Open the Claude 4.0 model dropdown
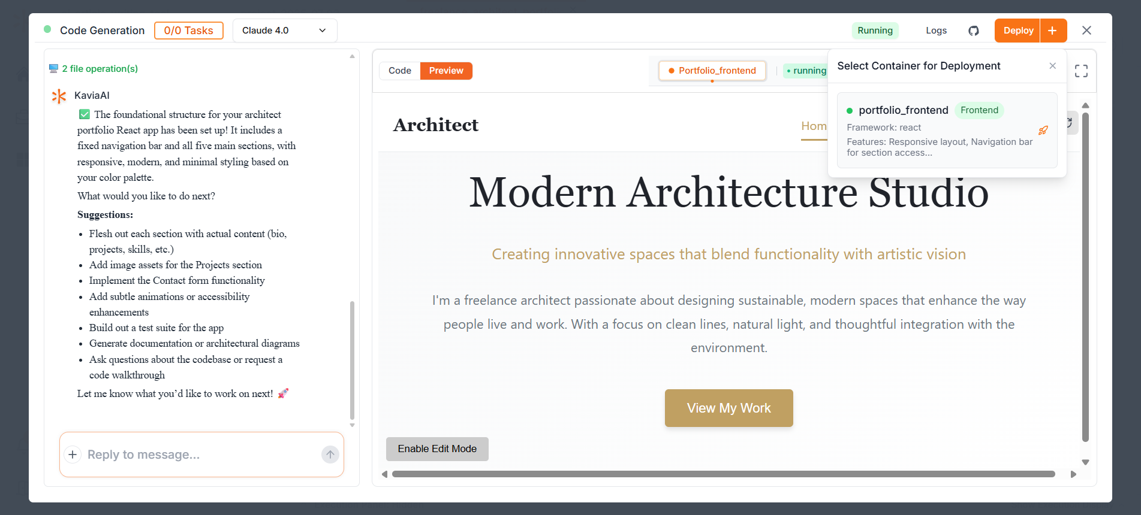This screenshot has height=515, width=1141. 284,31
